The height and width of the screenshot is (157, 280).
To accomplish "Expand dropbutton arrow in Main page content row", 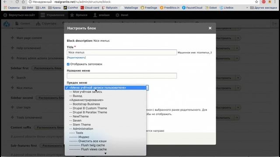I will [x=238, y=38].
